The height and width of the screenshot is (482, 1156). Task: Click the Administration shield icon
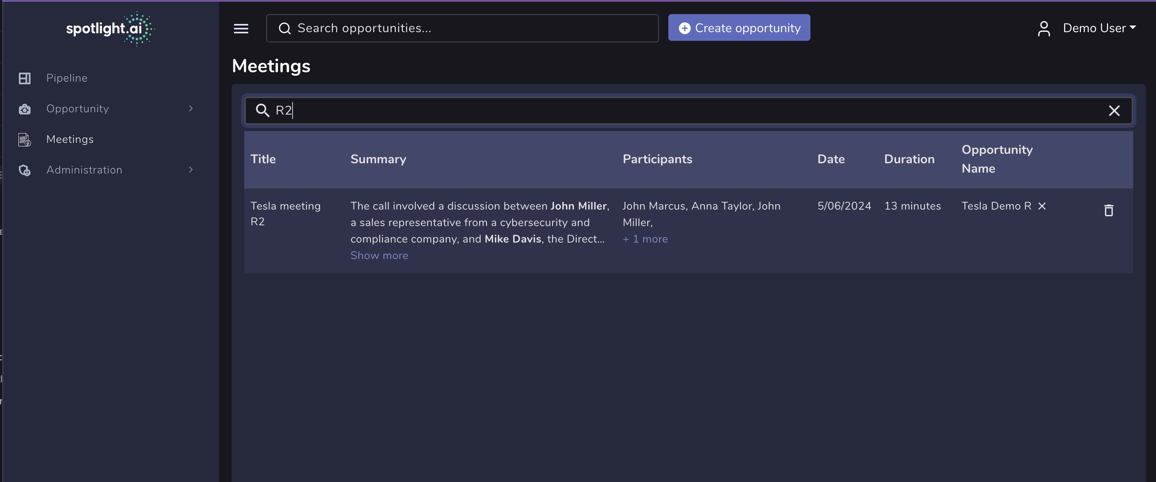pyautogui.click(x=25, y=170)
